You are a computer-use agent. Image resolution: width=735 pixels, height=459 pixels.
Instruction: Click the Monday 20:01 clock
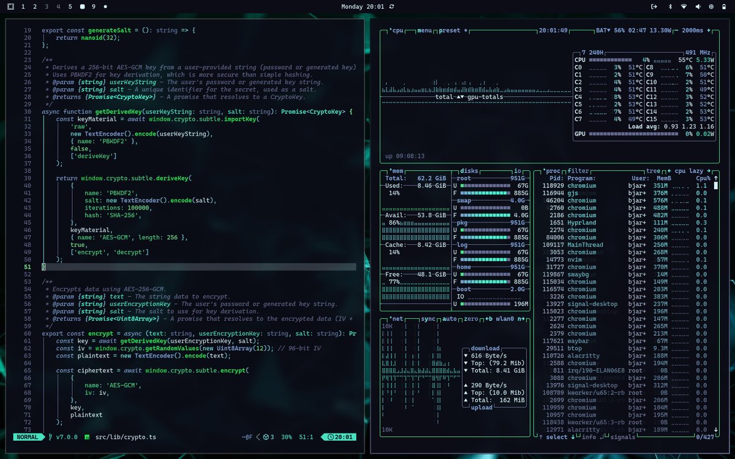(363, 6)
